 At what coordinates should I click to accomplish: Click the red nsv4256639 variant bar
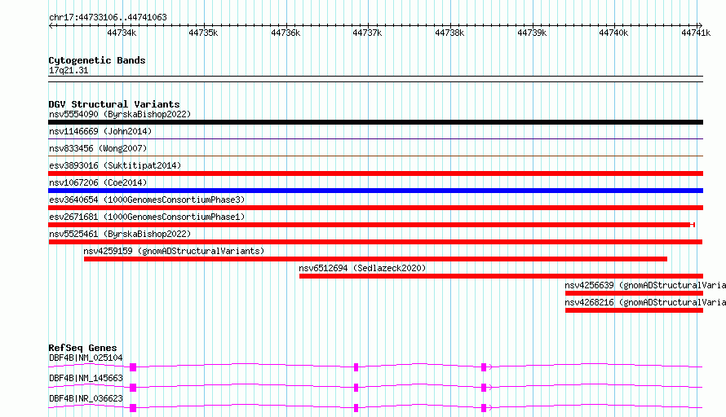pyautogui.click(x=635, y=293)
